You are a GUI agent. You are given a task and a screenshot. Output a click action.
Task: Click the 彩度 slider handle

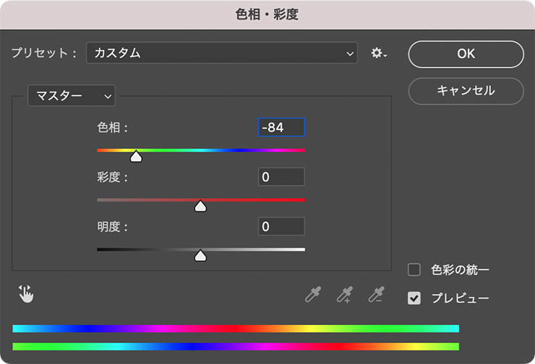(201, 206)
